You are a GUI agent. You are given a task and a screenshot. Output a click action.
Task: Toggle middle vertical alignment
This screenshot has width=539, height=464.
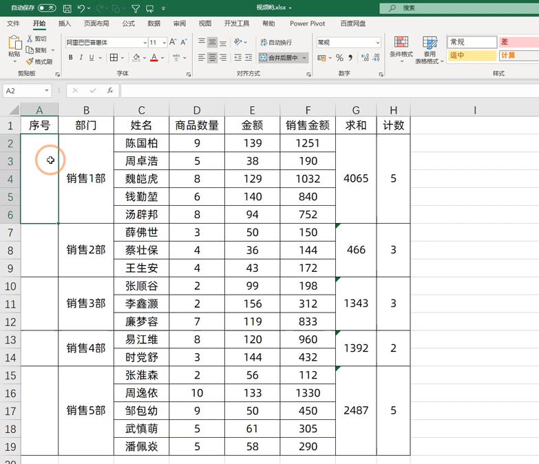point(213,42)
